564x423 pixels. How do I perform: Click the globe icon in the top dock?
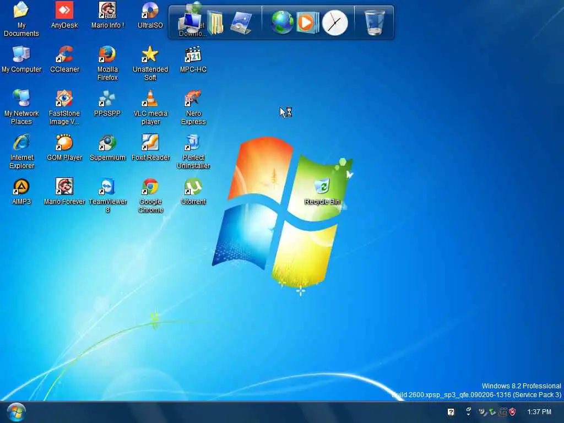[x=283, y=22]
